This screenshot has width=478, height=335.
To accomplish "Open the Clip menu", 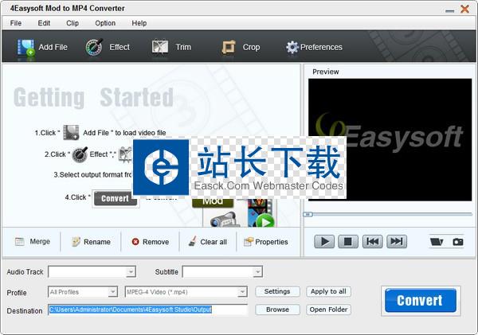I will [x=72, y=23].
